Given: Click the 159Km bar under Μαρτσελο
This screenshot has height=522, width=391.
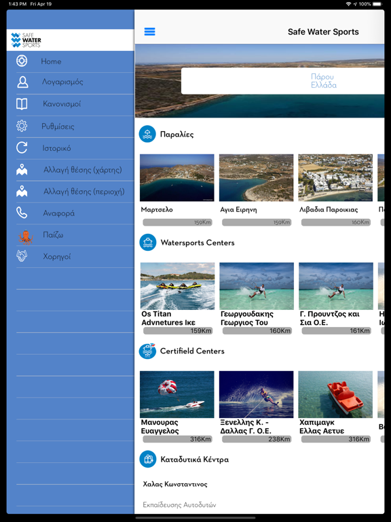Looking at the screenshot, I should coord(178,222).
